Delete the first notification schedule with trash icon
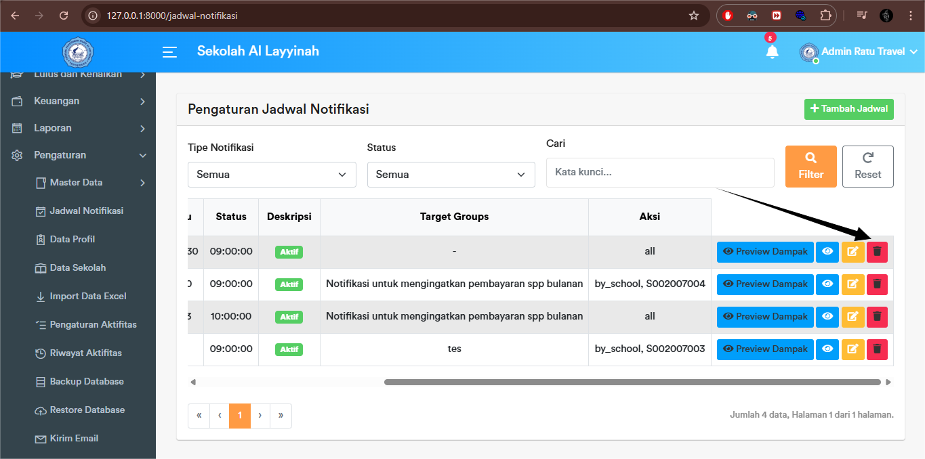Image resolution: width=925 pixels, height=459 pixels. 877,251
